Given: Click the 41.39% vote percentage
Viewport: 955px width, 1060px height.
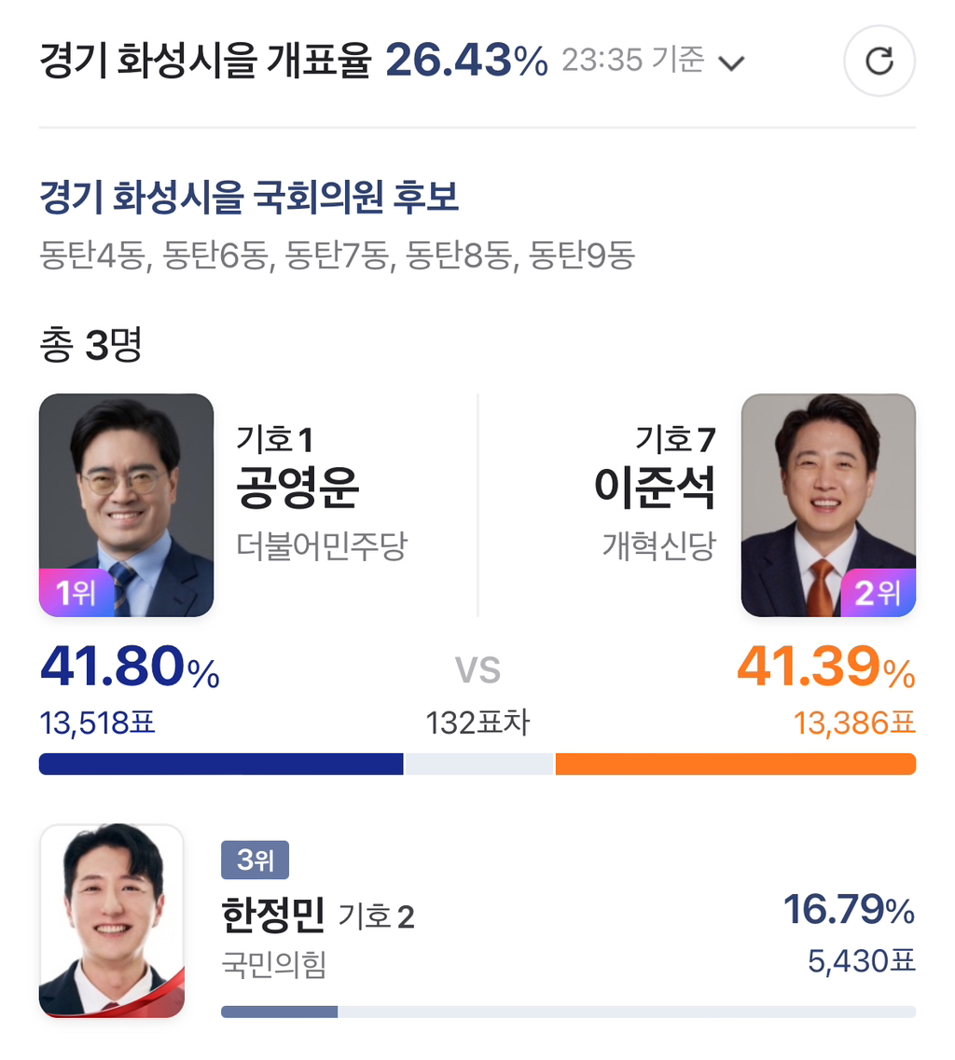Looking at the screenshot, I should click(826, 668).
